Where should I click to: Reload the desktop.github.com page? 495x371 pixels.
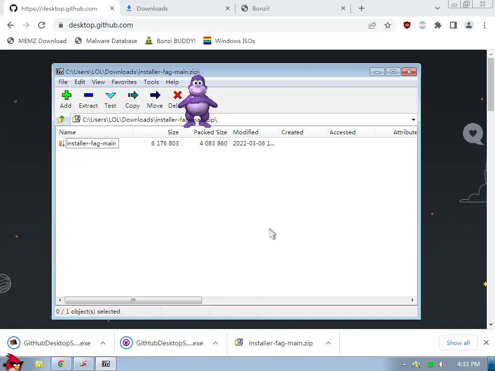coord(42,25)
